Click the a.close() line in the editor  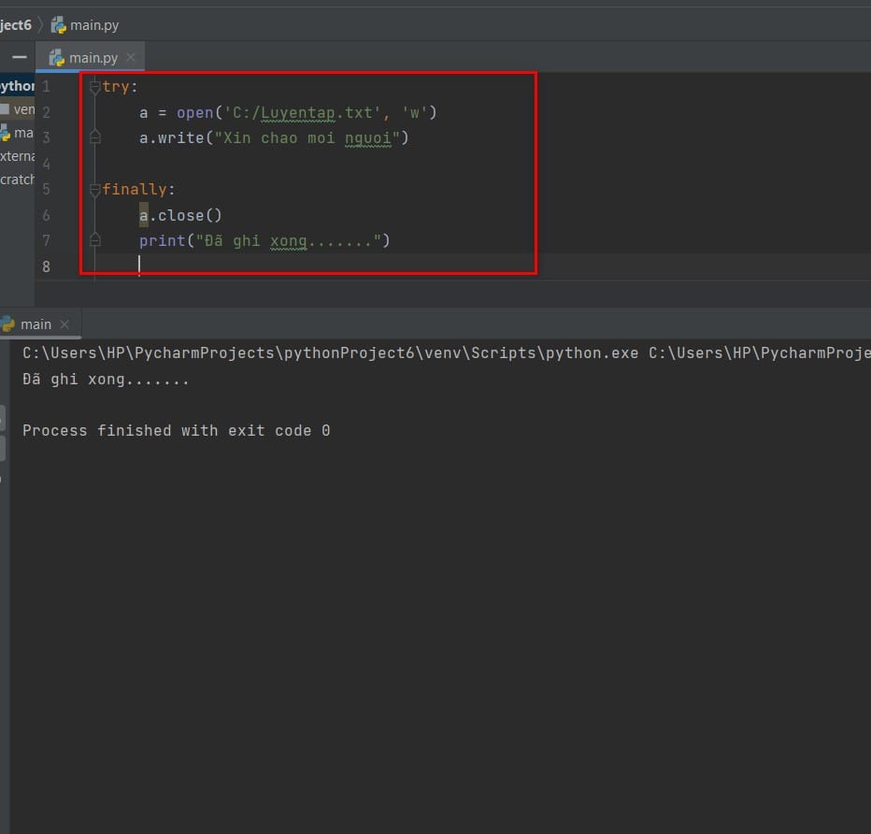[x=180, y=215]
